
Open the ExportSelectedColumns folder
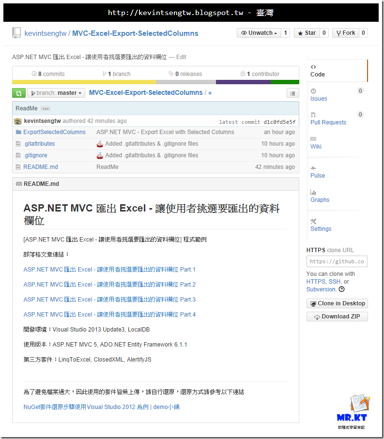coord(54,132)
